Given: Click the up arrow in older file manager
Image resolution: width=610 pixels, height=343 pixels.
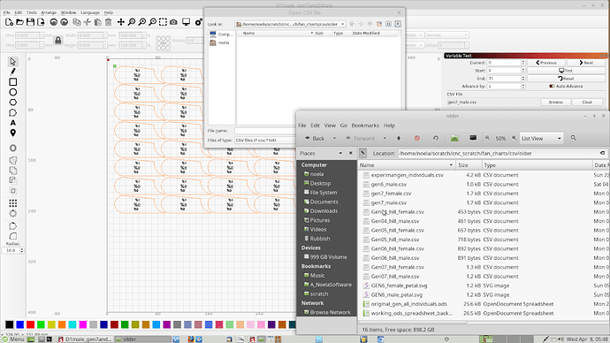Looking at the screenshot, I should [399, 138].
